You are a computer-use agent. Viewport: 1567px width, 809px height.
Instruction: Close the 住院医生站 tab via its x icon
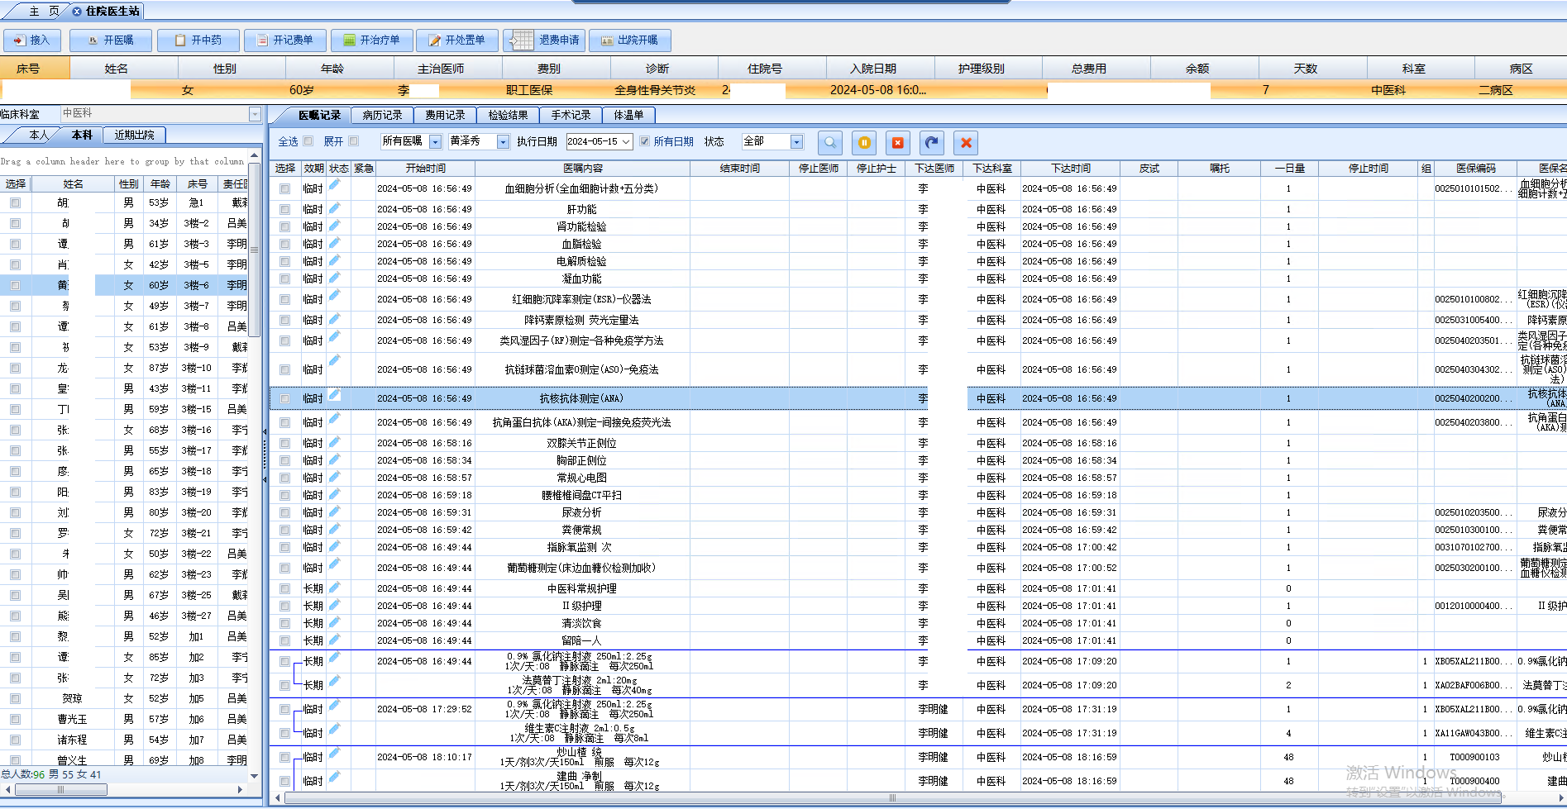(77, 12)
